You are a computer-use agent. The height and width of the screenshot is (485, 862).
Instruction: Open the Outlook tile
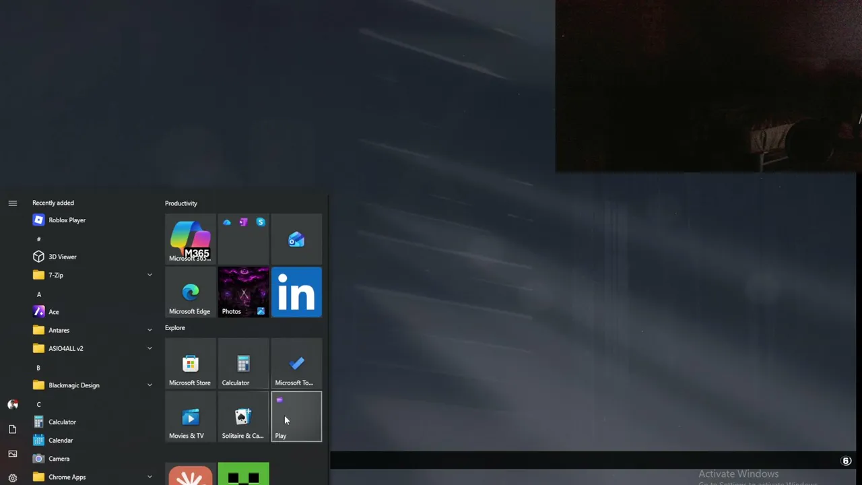pos(296,239)
